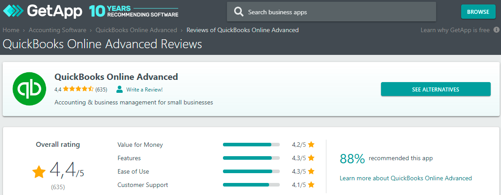Click the person icon next to Write a Review
Screen dimensions: 501x195
click(120, 90)
